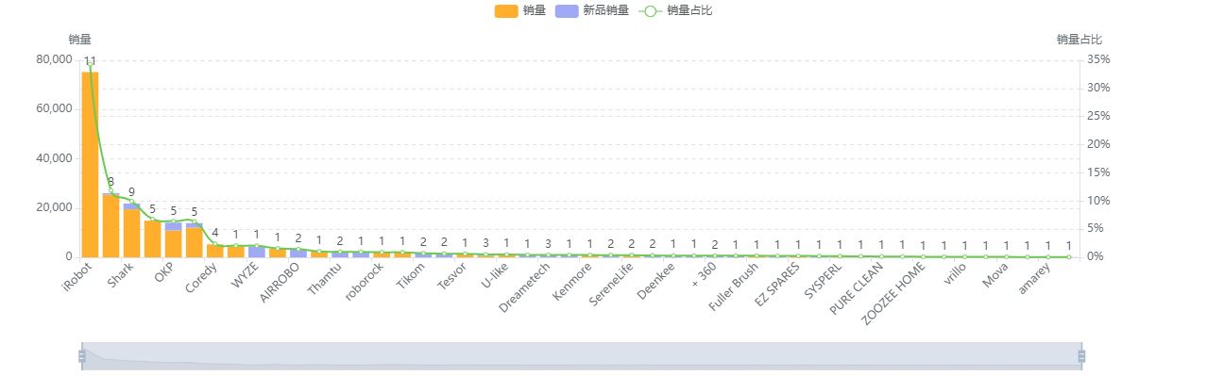Click the 20,000 tick on the left axis
This screenshot has width=1207, height=377.
(54, 207)
